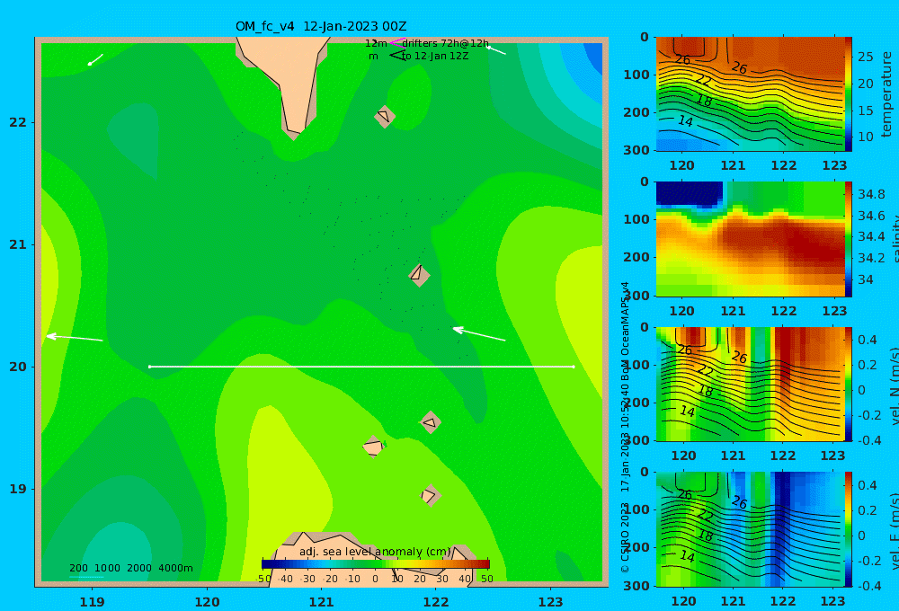Click the white horizontal transect line at latitude 20
899x611 pixels.
pos(361,367)
